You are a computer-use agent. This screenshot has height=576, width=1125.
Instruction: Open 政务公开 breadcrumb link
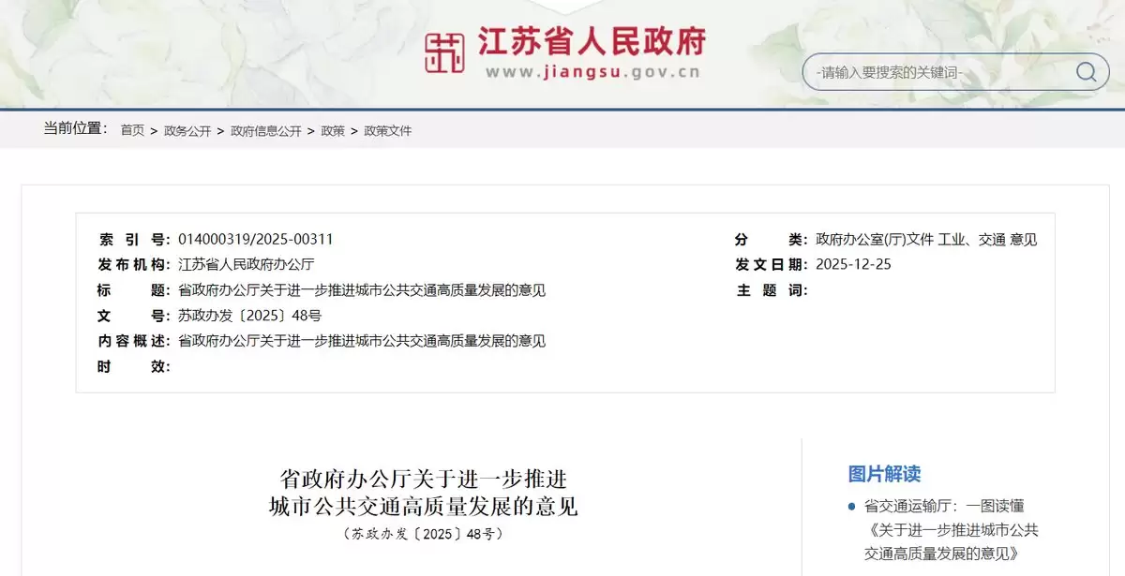(187, 131)
